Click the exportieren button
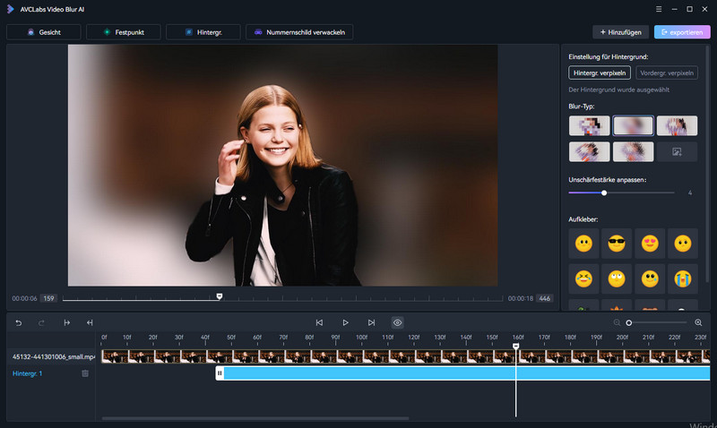Image resolution: width=717 pixels, height=428 pixels. tap(682, 32)
